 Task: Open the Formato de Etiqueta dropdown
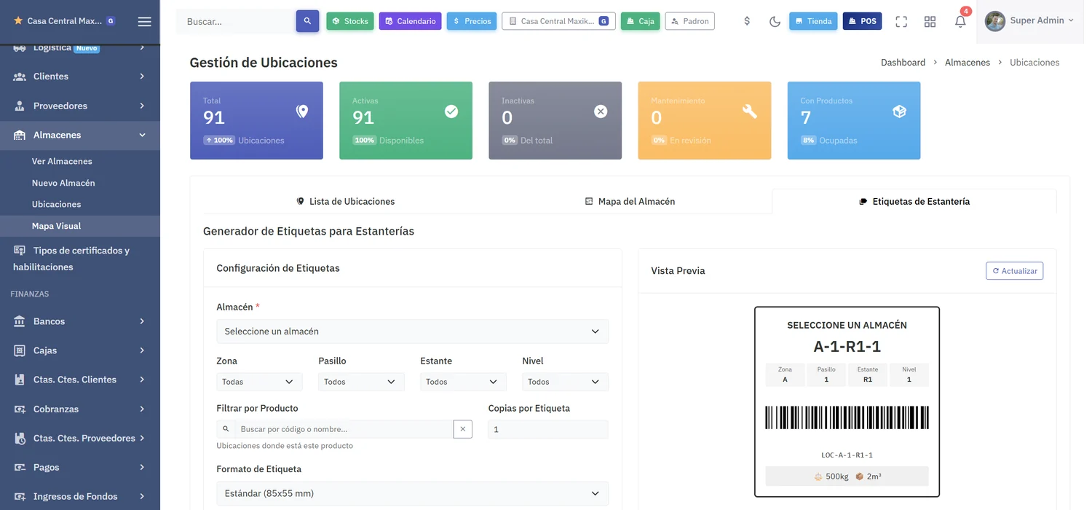point(412,493)
